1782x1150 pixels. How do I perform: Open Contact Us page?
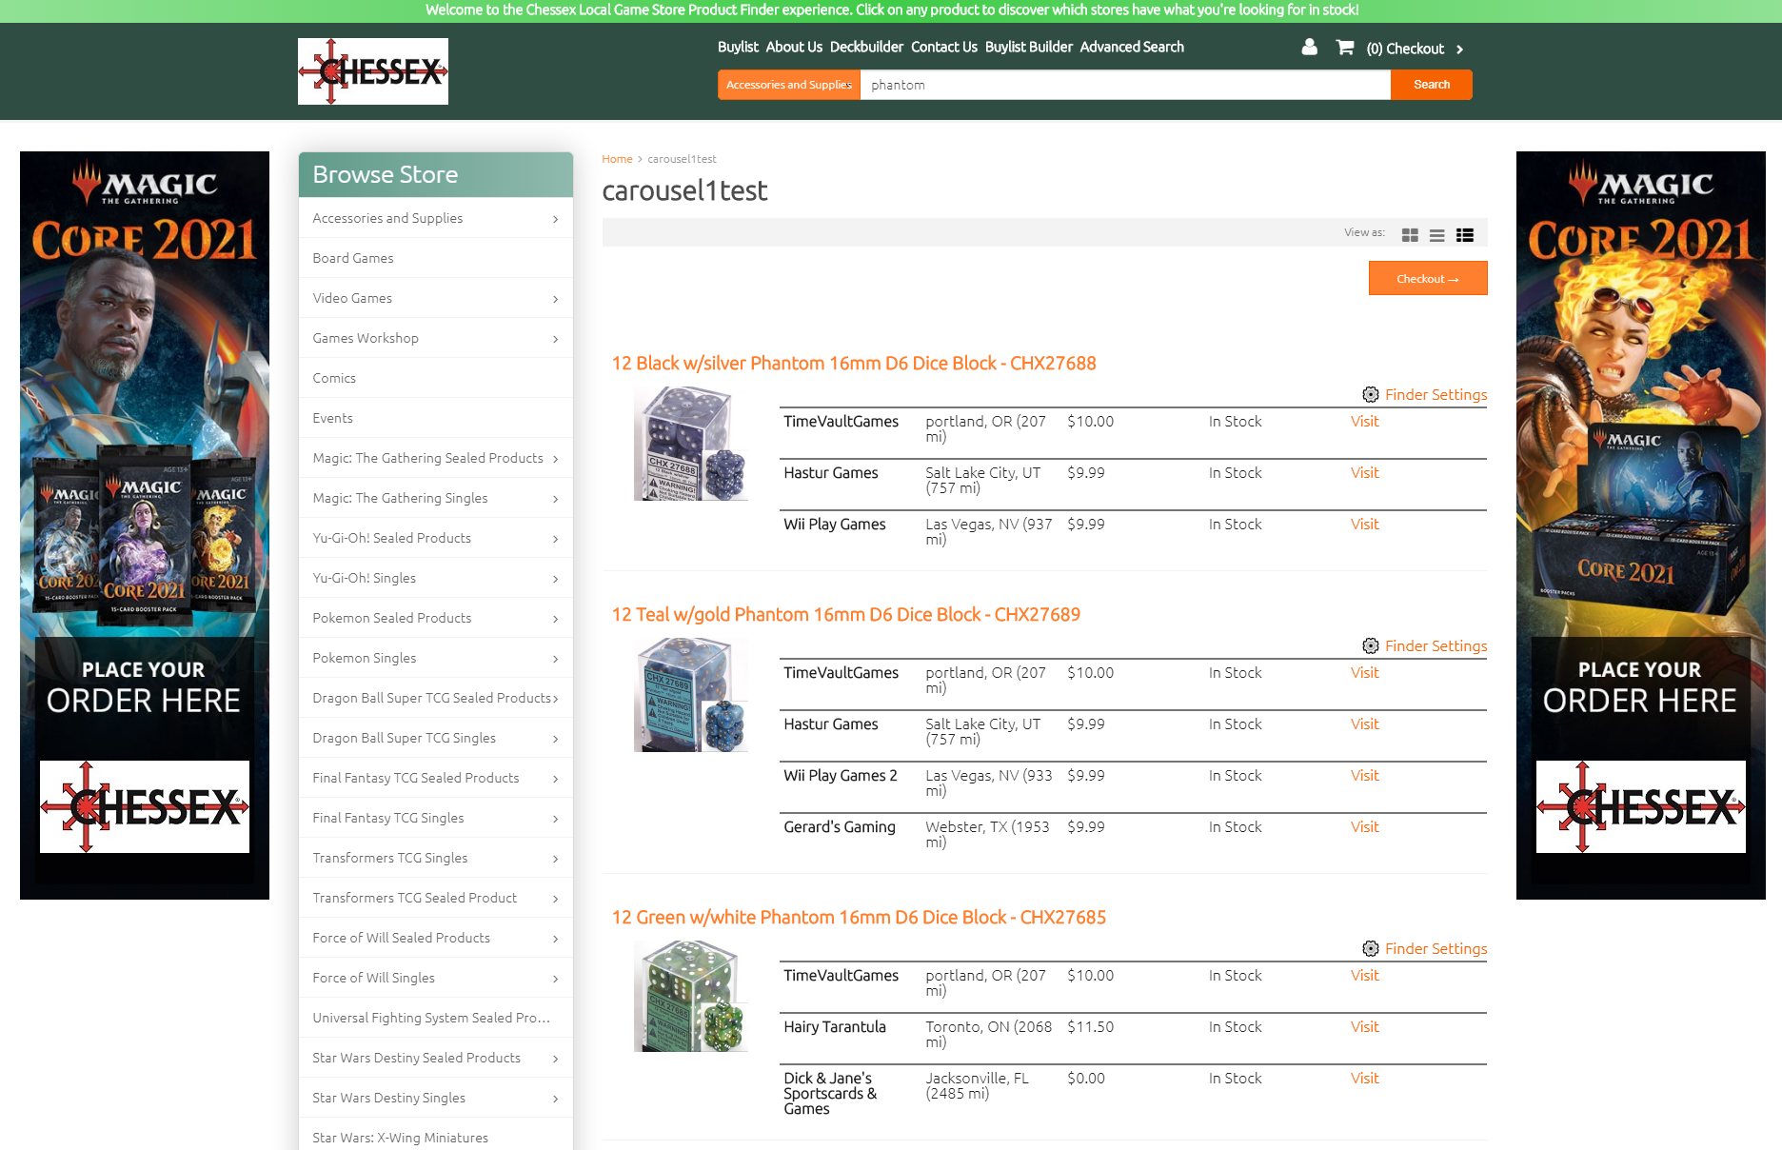tap(943, 47)
